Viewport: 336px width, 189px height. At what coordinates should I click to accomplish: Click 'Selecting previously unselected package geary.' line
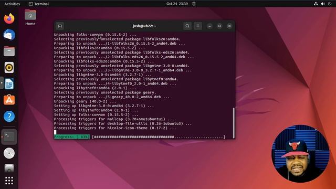(x=105, y=92)
